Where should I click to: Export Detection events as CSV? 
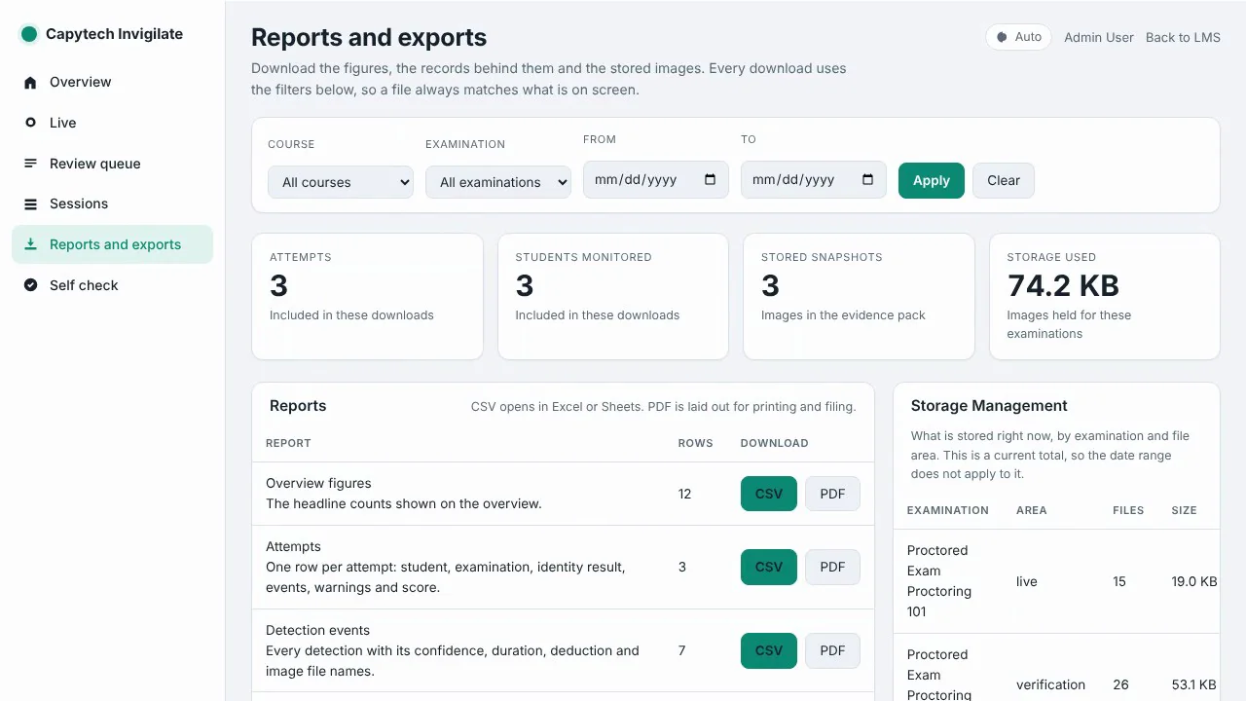[769, 650]
